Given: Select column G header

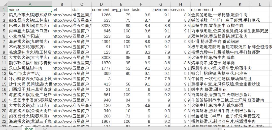Looking at the screenshot, I should pos(161,4).
